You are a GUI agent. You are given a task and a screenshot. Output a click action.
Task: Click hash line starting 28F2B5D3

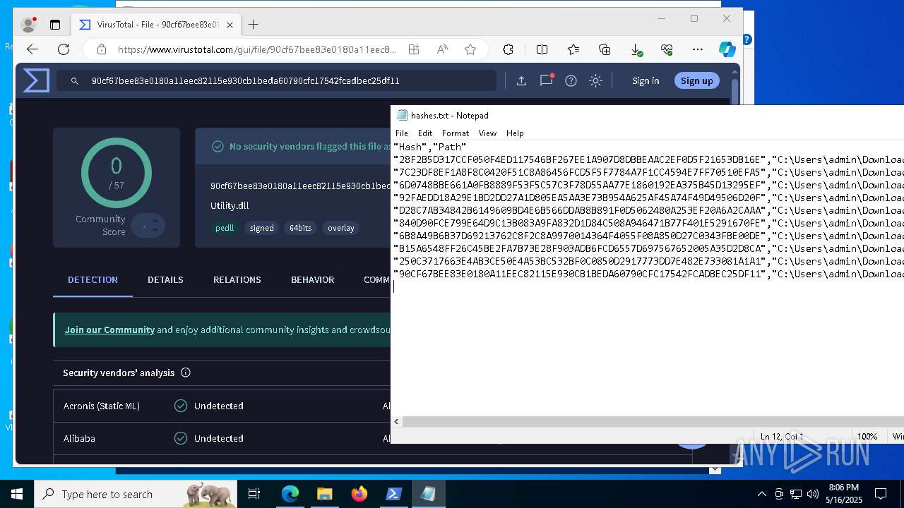pyautogui.click(x=648, y=159)
